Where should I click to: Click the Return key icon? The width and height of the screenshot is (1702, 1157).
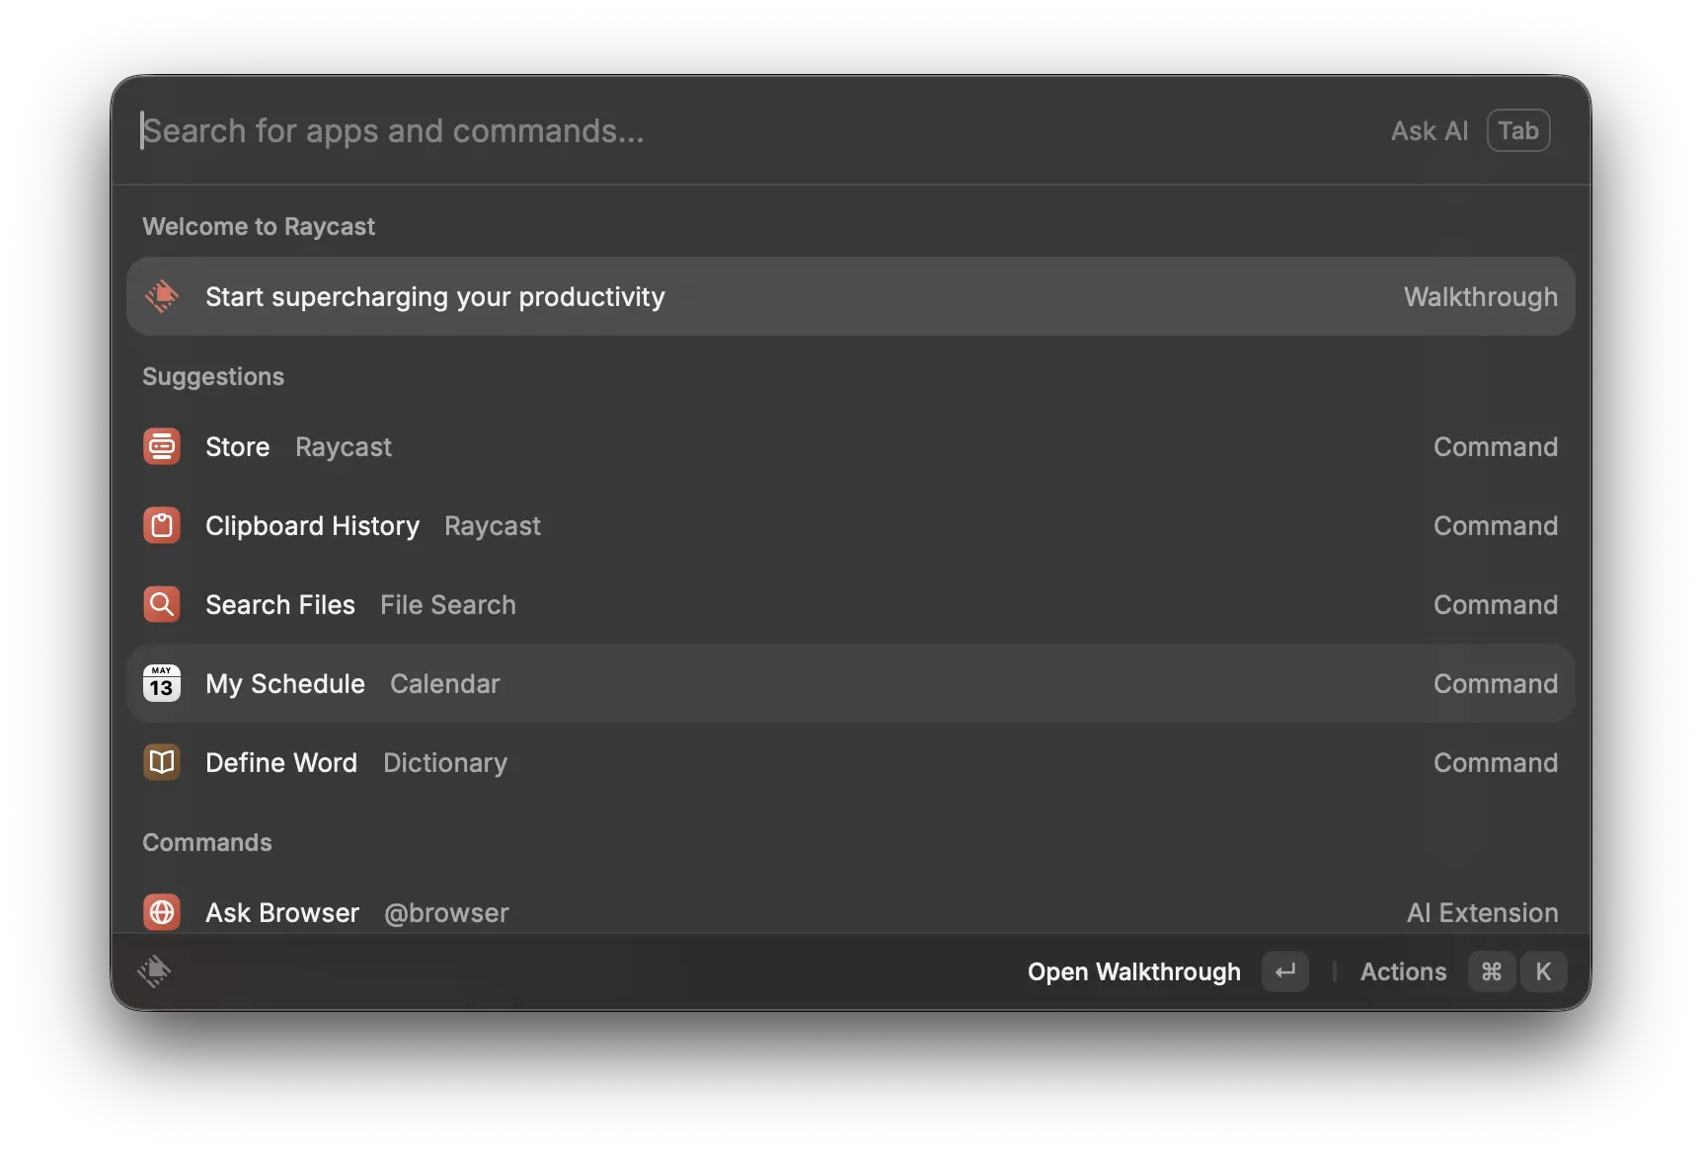click(x=1285, y=971)
